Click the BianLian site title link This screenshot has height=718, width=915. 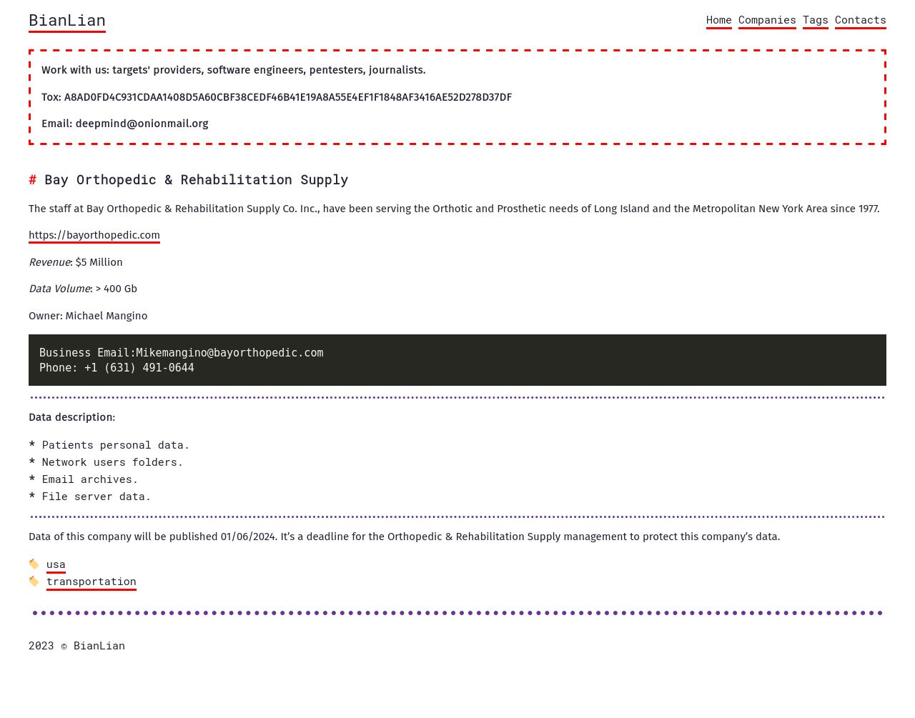[67, 21]
